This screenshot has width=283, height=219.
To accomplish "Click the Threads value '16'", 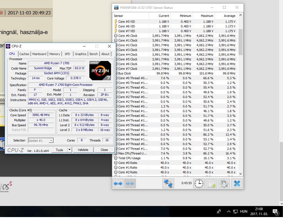I will (107, 140).
